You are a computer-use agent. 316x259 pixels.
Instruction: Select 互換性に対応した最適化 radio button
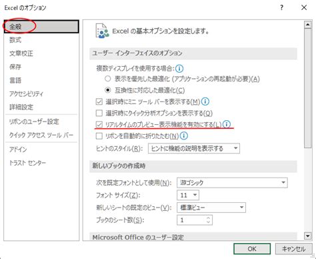108,90
